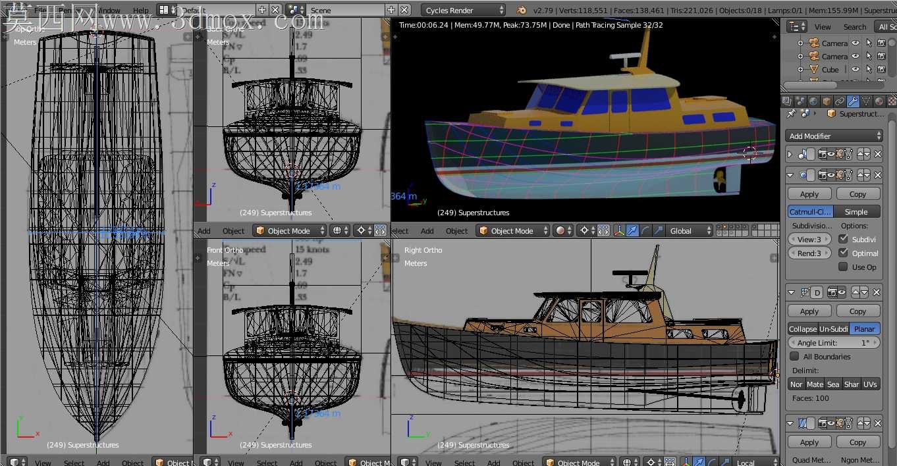Image resolution: width=897 pixels, height=466 pixels.
Task: Collapse the Decimate modifier panel
Action: [791, 292]
